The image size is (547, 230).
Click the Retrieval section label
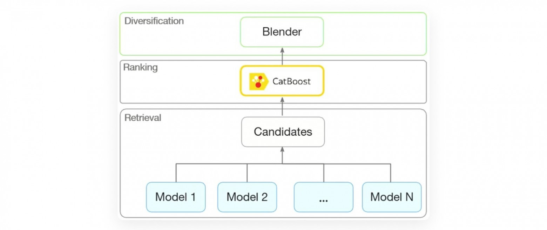coord(143,118)
